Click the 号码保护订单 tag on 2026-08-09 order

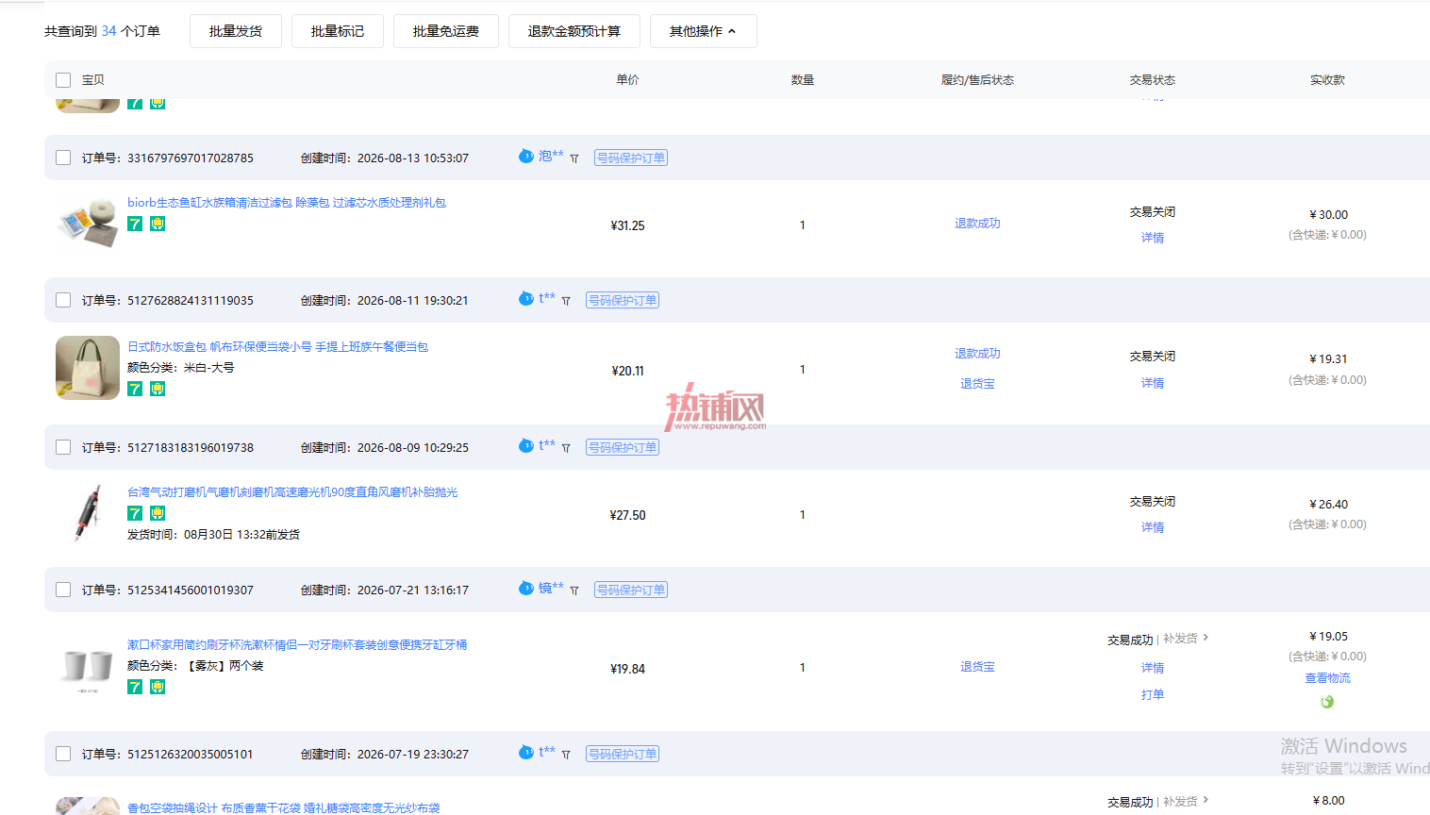623,447
